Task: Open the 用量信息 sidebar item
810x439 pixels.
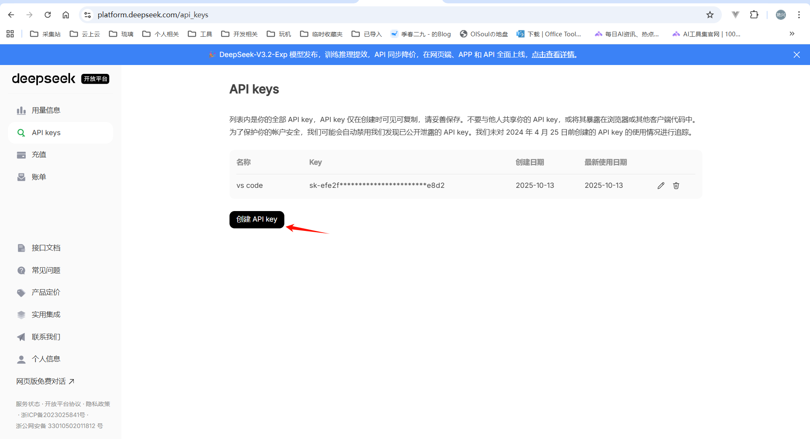Action: 46,110
